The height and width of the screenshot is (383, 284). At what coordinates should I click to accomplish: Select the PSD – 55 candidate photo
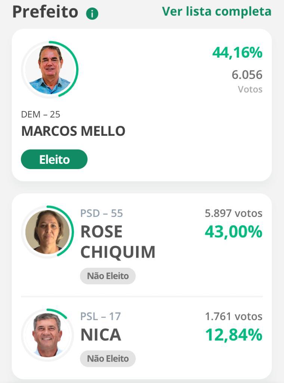[47, 232]
